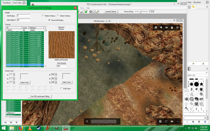Viewport: 210px width, 131px height.
Task: Click the left vertex color swatch
Action: (x=24, y=76)
